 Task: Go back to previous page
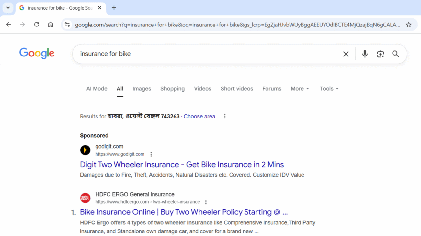click(x=9, y=25)
